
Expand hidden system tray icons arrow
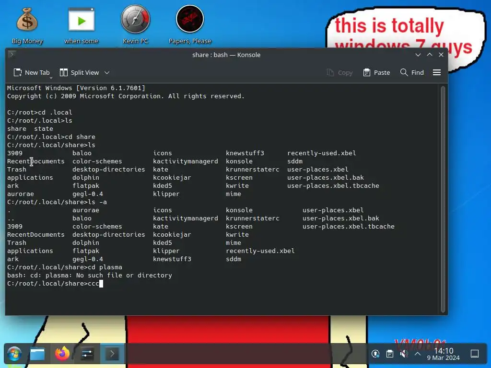tap(418, 354)
